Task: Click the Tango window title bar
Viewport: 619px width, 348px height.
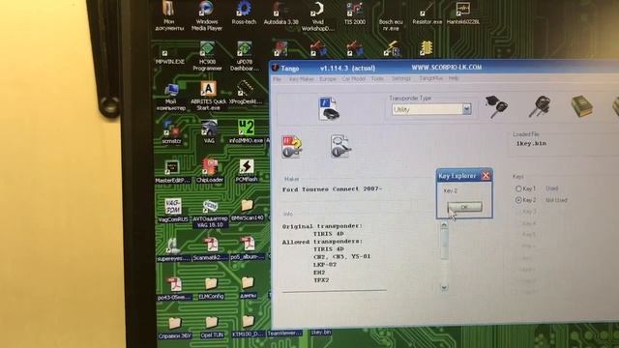Action: click(444, 68)
